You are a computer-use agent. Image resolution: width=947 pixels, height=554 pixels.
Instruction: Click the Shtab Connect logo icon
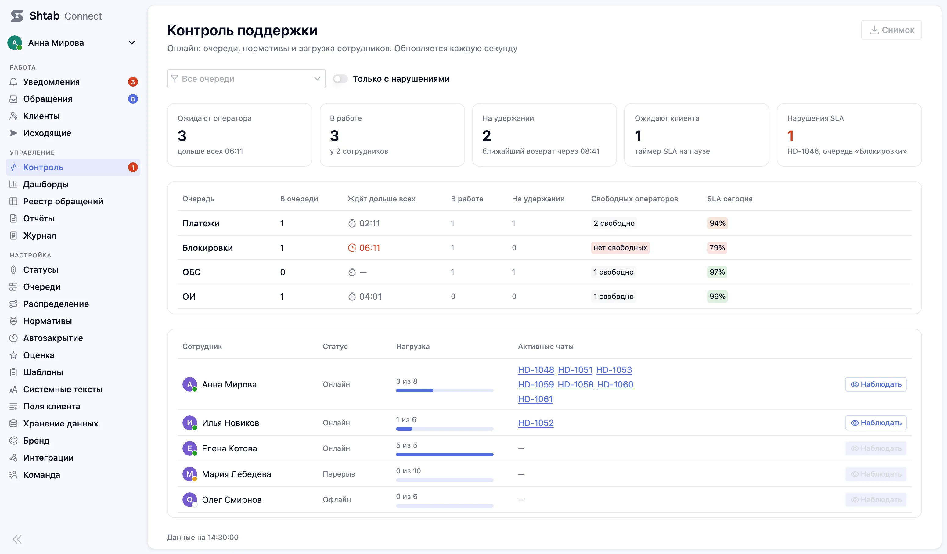[x=17, y=16]
